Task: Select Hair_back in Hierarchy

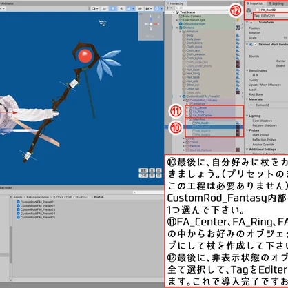Action: 193,70
